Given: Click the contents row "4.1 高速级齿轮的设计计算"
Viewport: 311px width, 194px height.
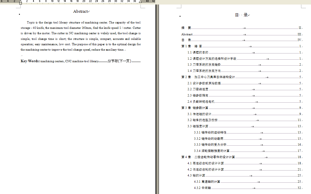Looking at the screenshot, I should [x=245, y=163].
